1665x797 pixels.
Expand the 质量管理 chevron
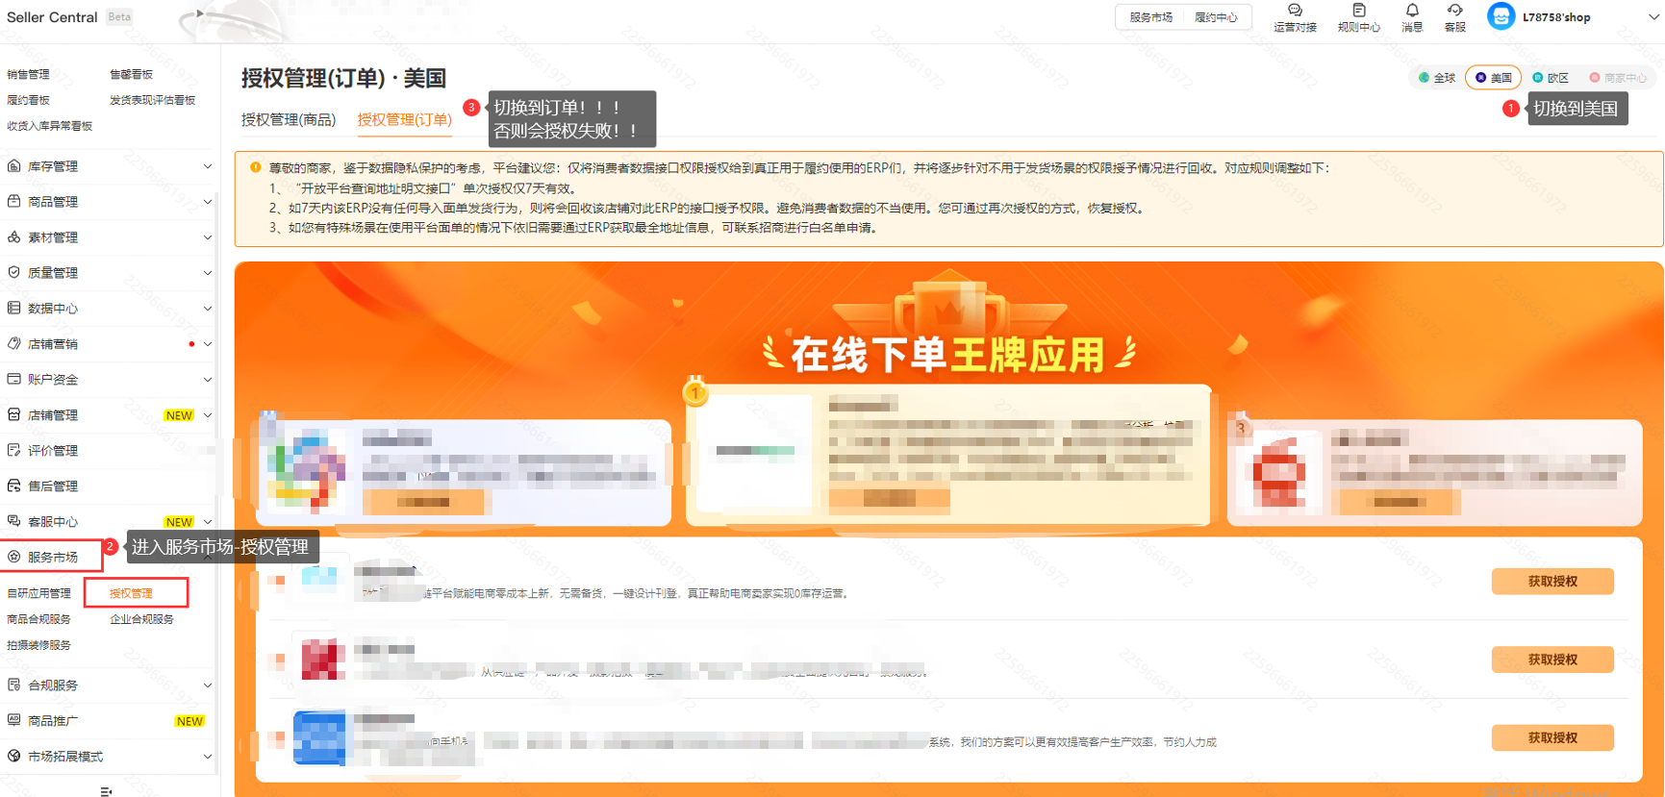(207, 273)
